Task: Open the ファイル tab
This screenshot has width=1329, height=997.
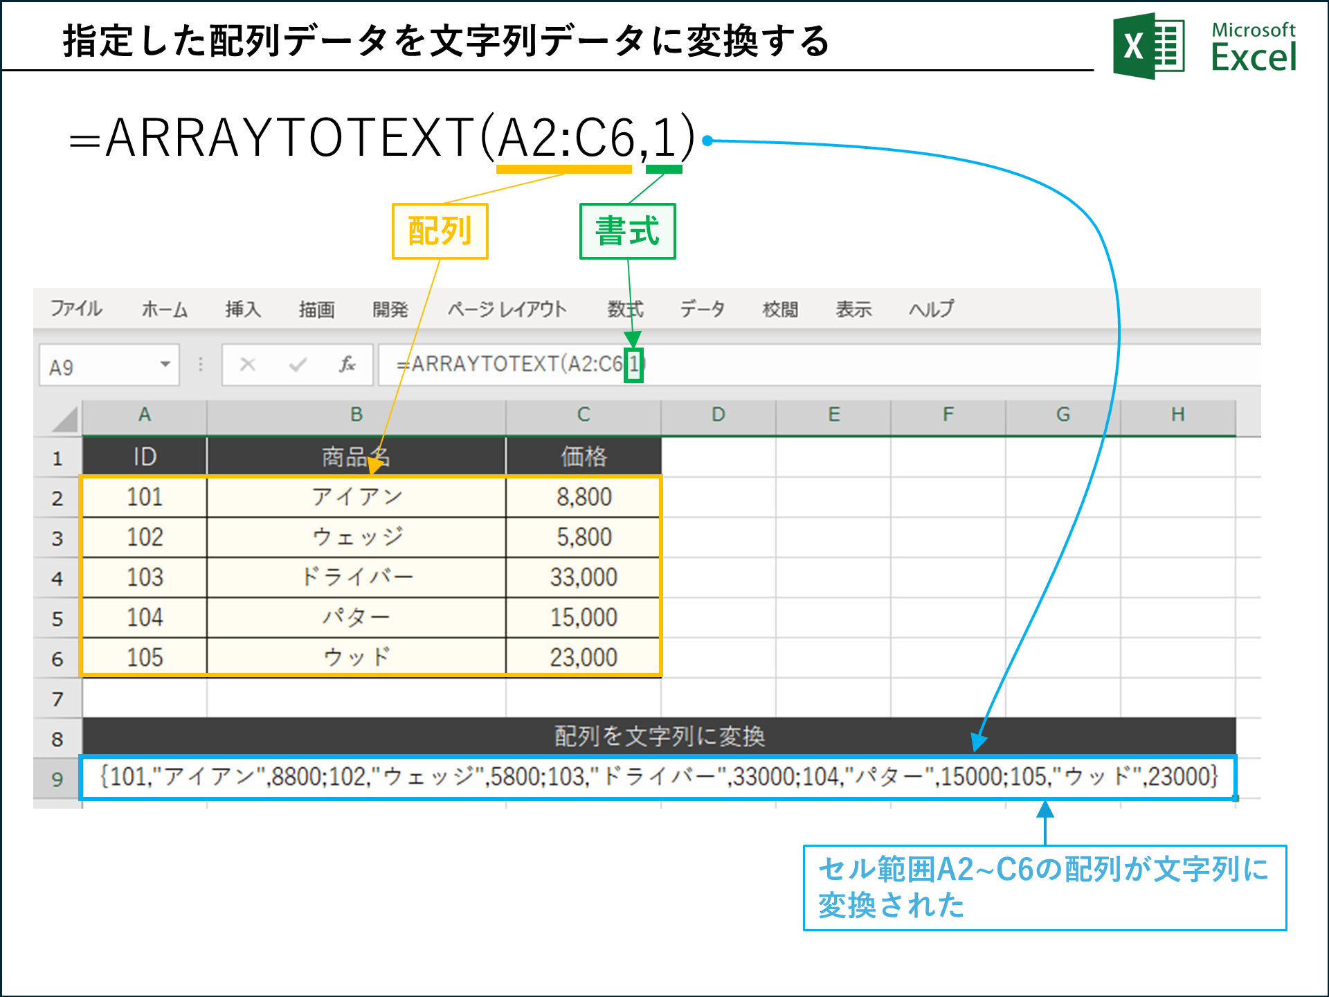Action: (76, 309)
